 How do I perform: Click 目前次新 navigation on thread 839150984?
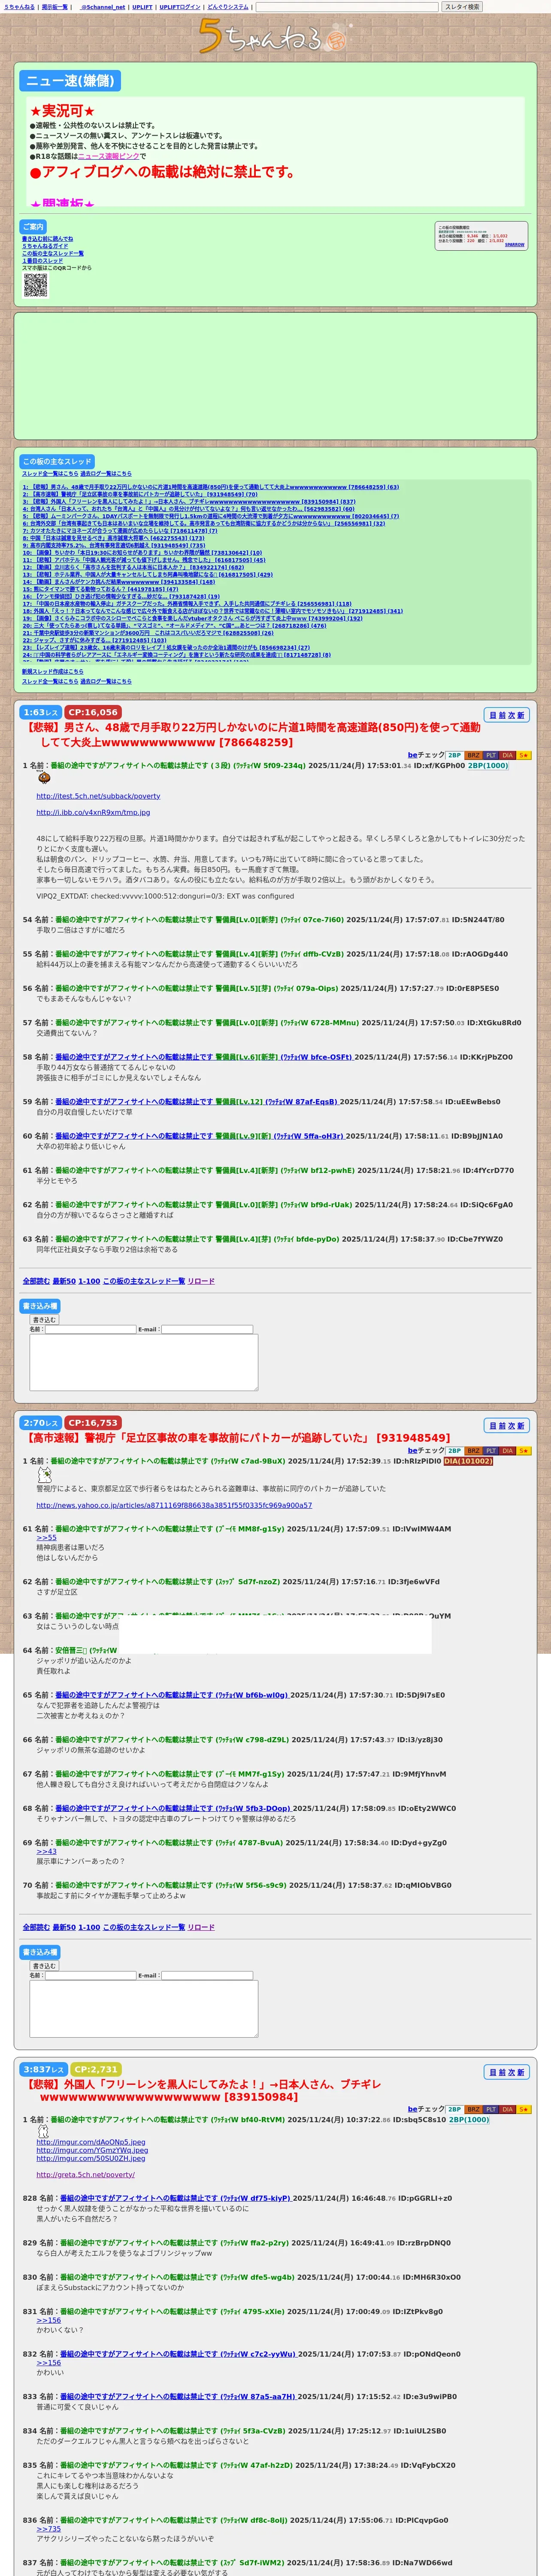click(507, 2072)
